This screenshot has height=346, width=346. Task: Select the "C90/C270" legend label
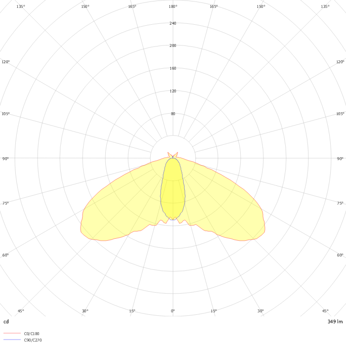coord(33,340)
